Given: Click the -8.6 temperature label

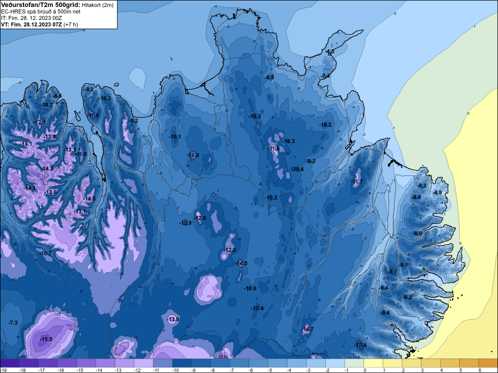Looking at the screenshot, I should pos(57,96).
